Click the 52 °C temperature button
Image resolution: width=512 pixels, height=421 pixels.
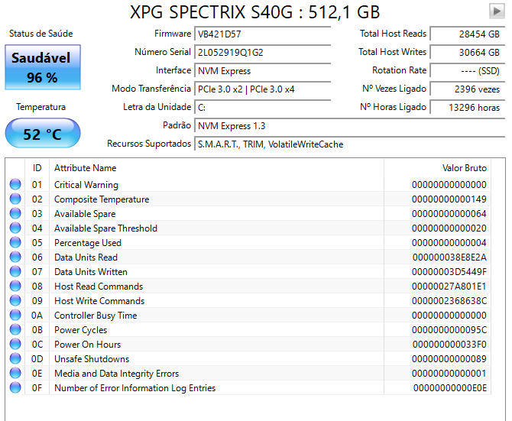[x=43, y=134]
